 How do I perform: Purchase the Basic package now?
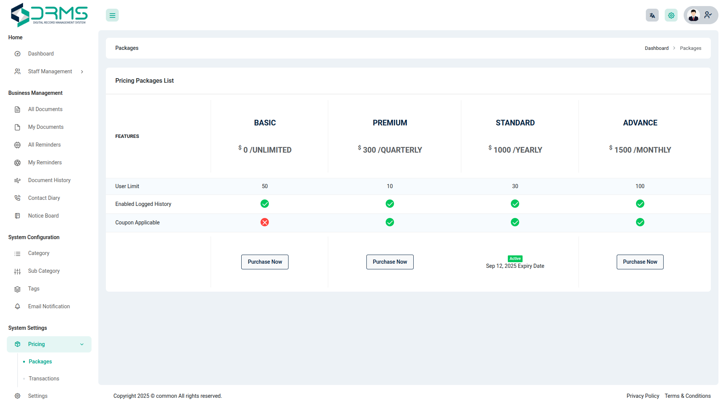pyautogui.click(x=265, y=262)
